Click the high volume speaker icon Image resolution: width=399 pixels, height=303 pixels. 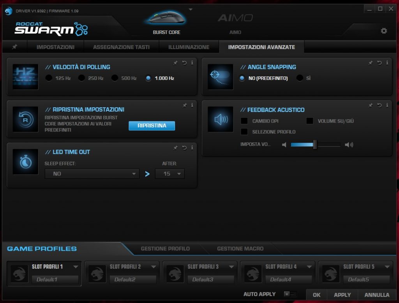(349, 145)
